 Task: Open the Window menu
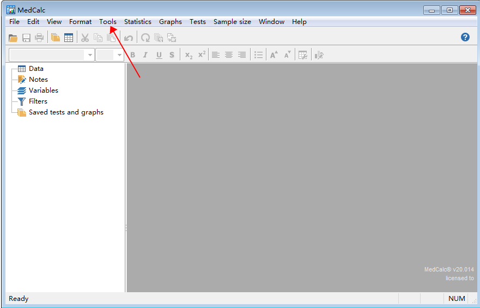click(271, 22)
